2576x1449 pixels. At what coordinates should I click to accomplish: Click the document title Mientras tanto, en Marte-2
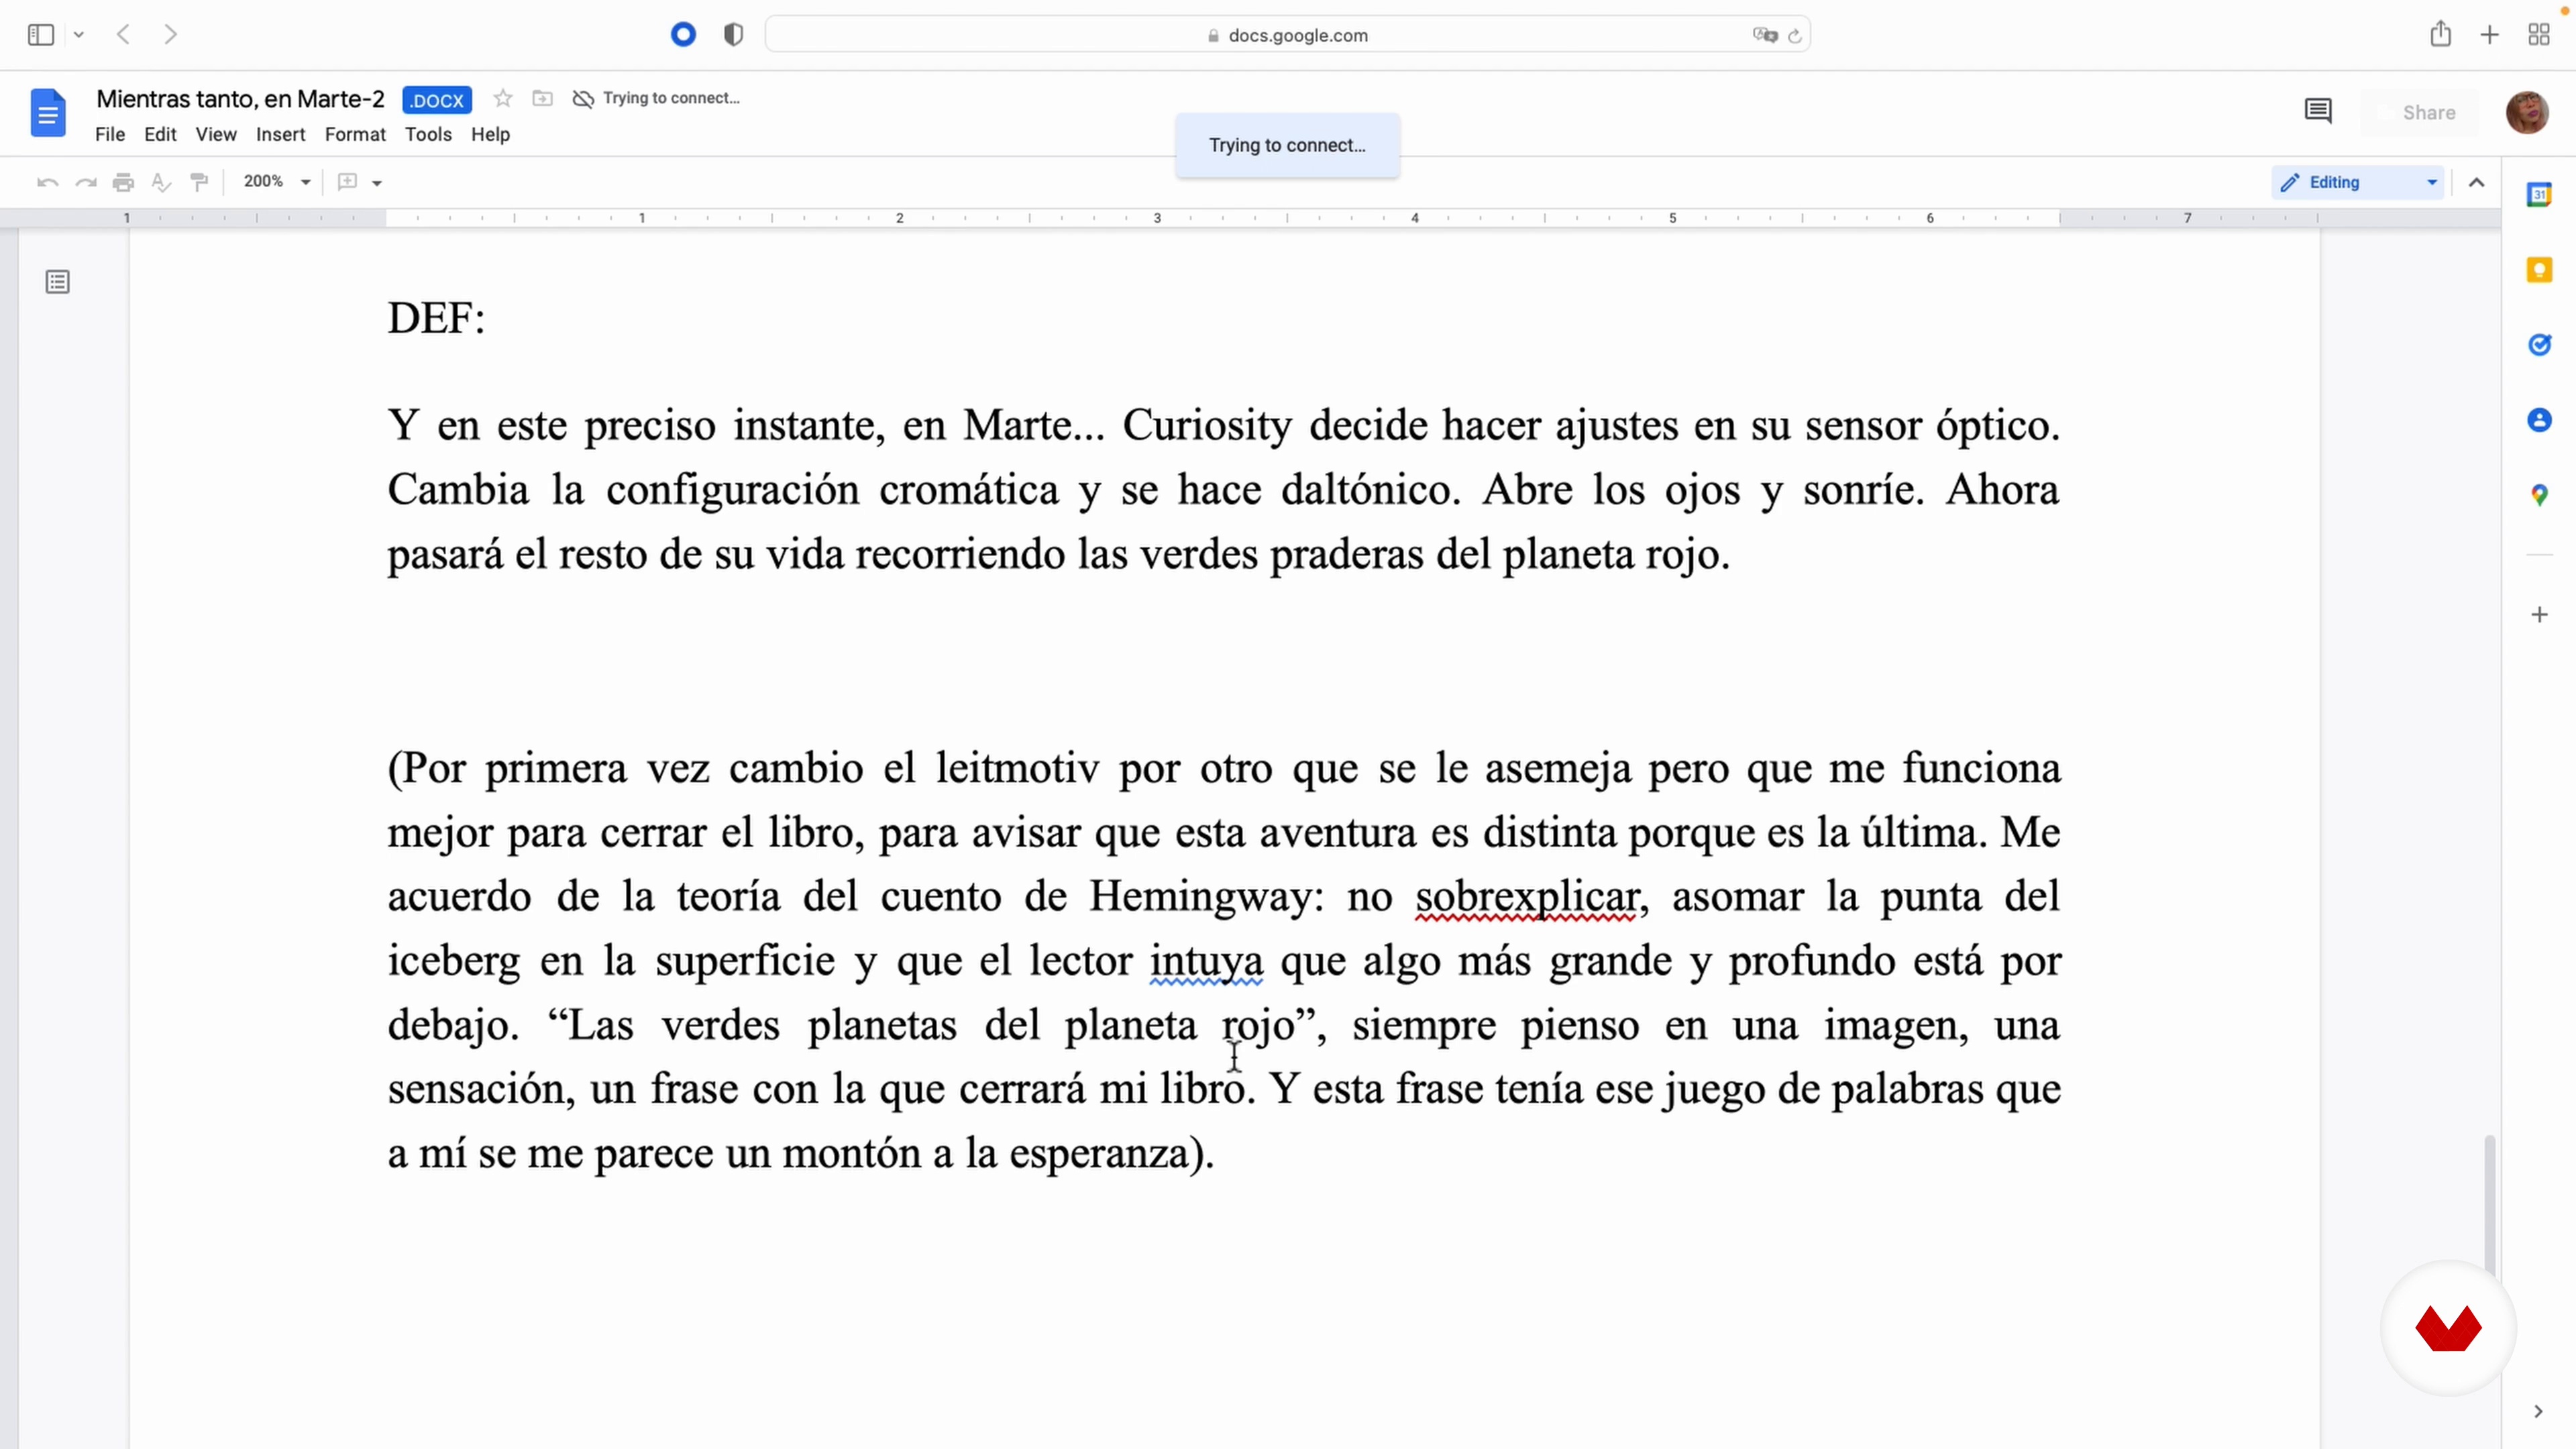point(240,98)
